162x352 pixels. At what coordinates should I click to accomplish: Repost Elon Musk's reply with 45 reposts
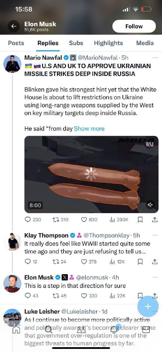click(x=59, y=296)
